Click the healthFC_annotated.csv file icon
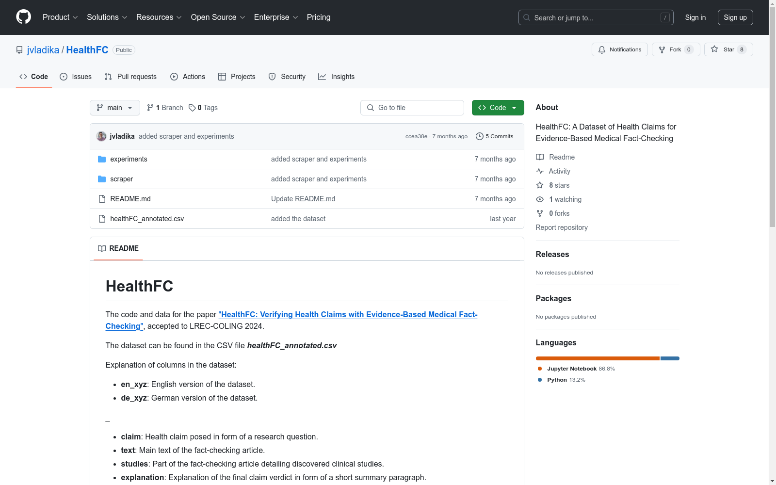776x485 pixels. pos(102,219)
